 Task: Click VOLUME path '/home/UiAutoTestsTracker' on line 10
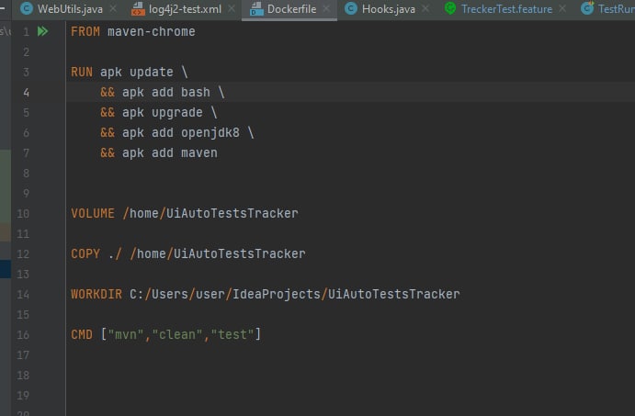pyautogui.click(x=210, y=213)
